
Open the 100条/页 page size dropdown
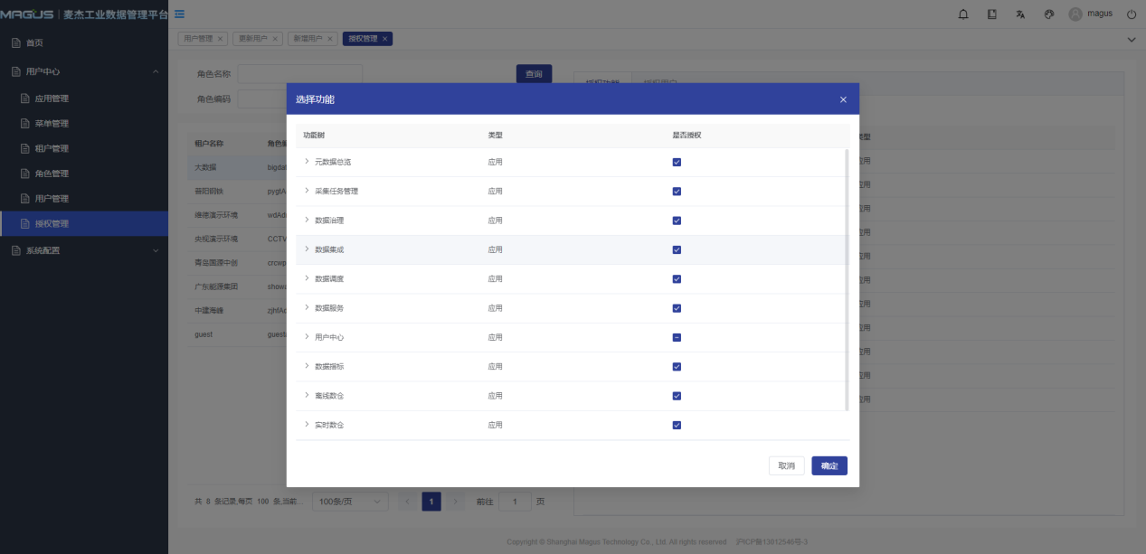pos(350,502)
